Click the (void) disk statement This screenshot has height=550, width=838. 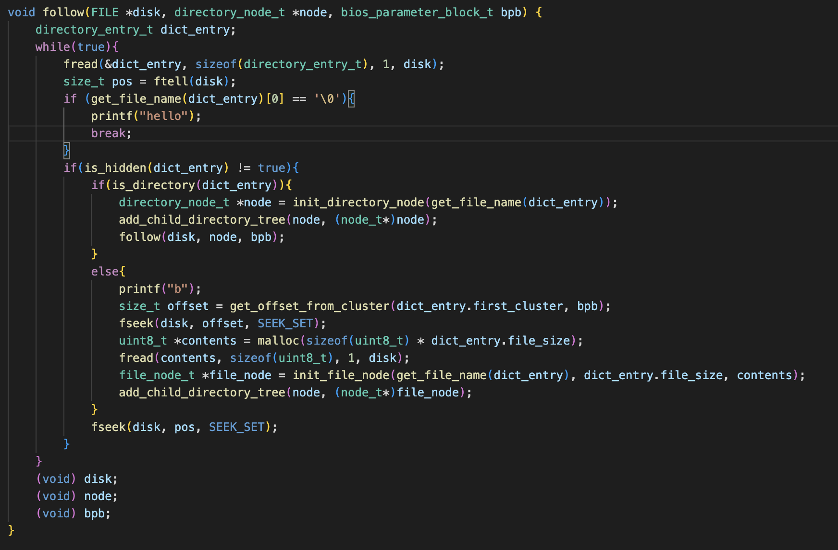(x=77, y=479)
